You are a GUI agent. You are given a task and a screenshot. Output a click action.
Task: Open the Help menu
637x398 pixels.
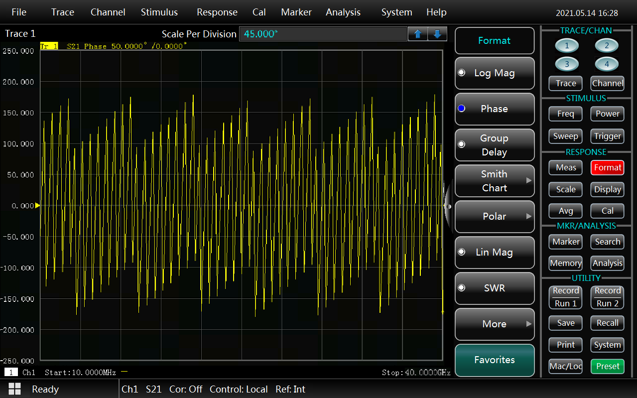click(437, 12)
